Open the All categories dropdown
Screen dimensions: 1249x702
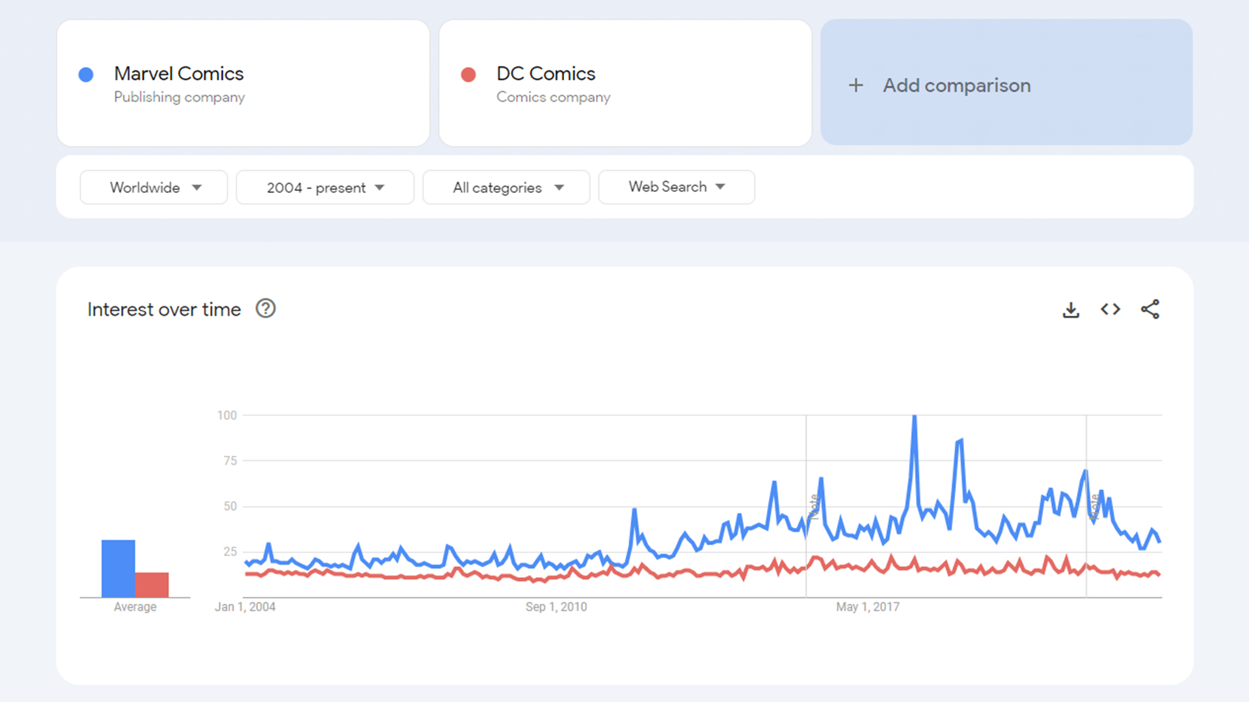[507, 188]
